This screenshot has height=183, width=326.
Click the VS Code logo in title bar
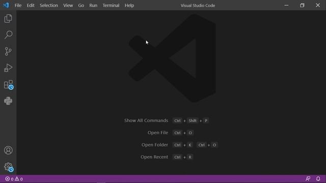point(6,5)
